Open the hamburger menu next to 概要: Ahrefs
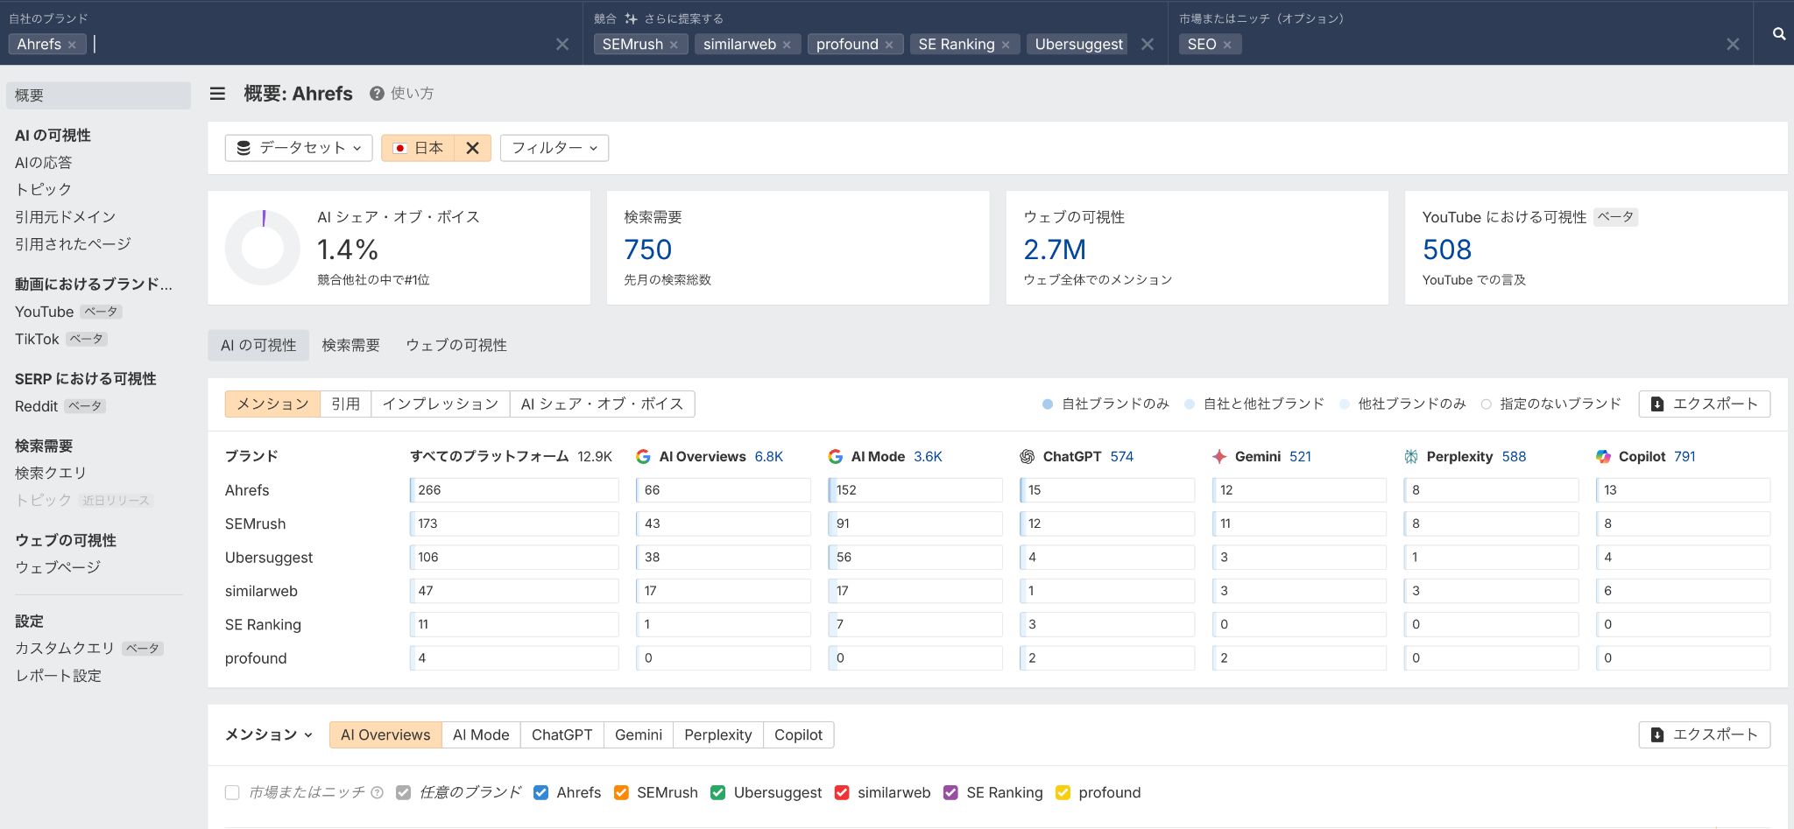The image size is (1794, 829). point(217,94)
